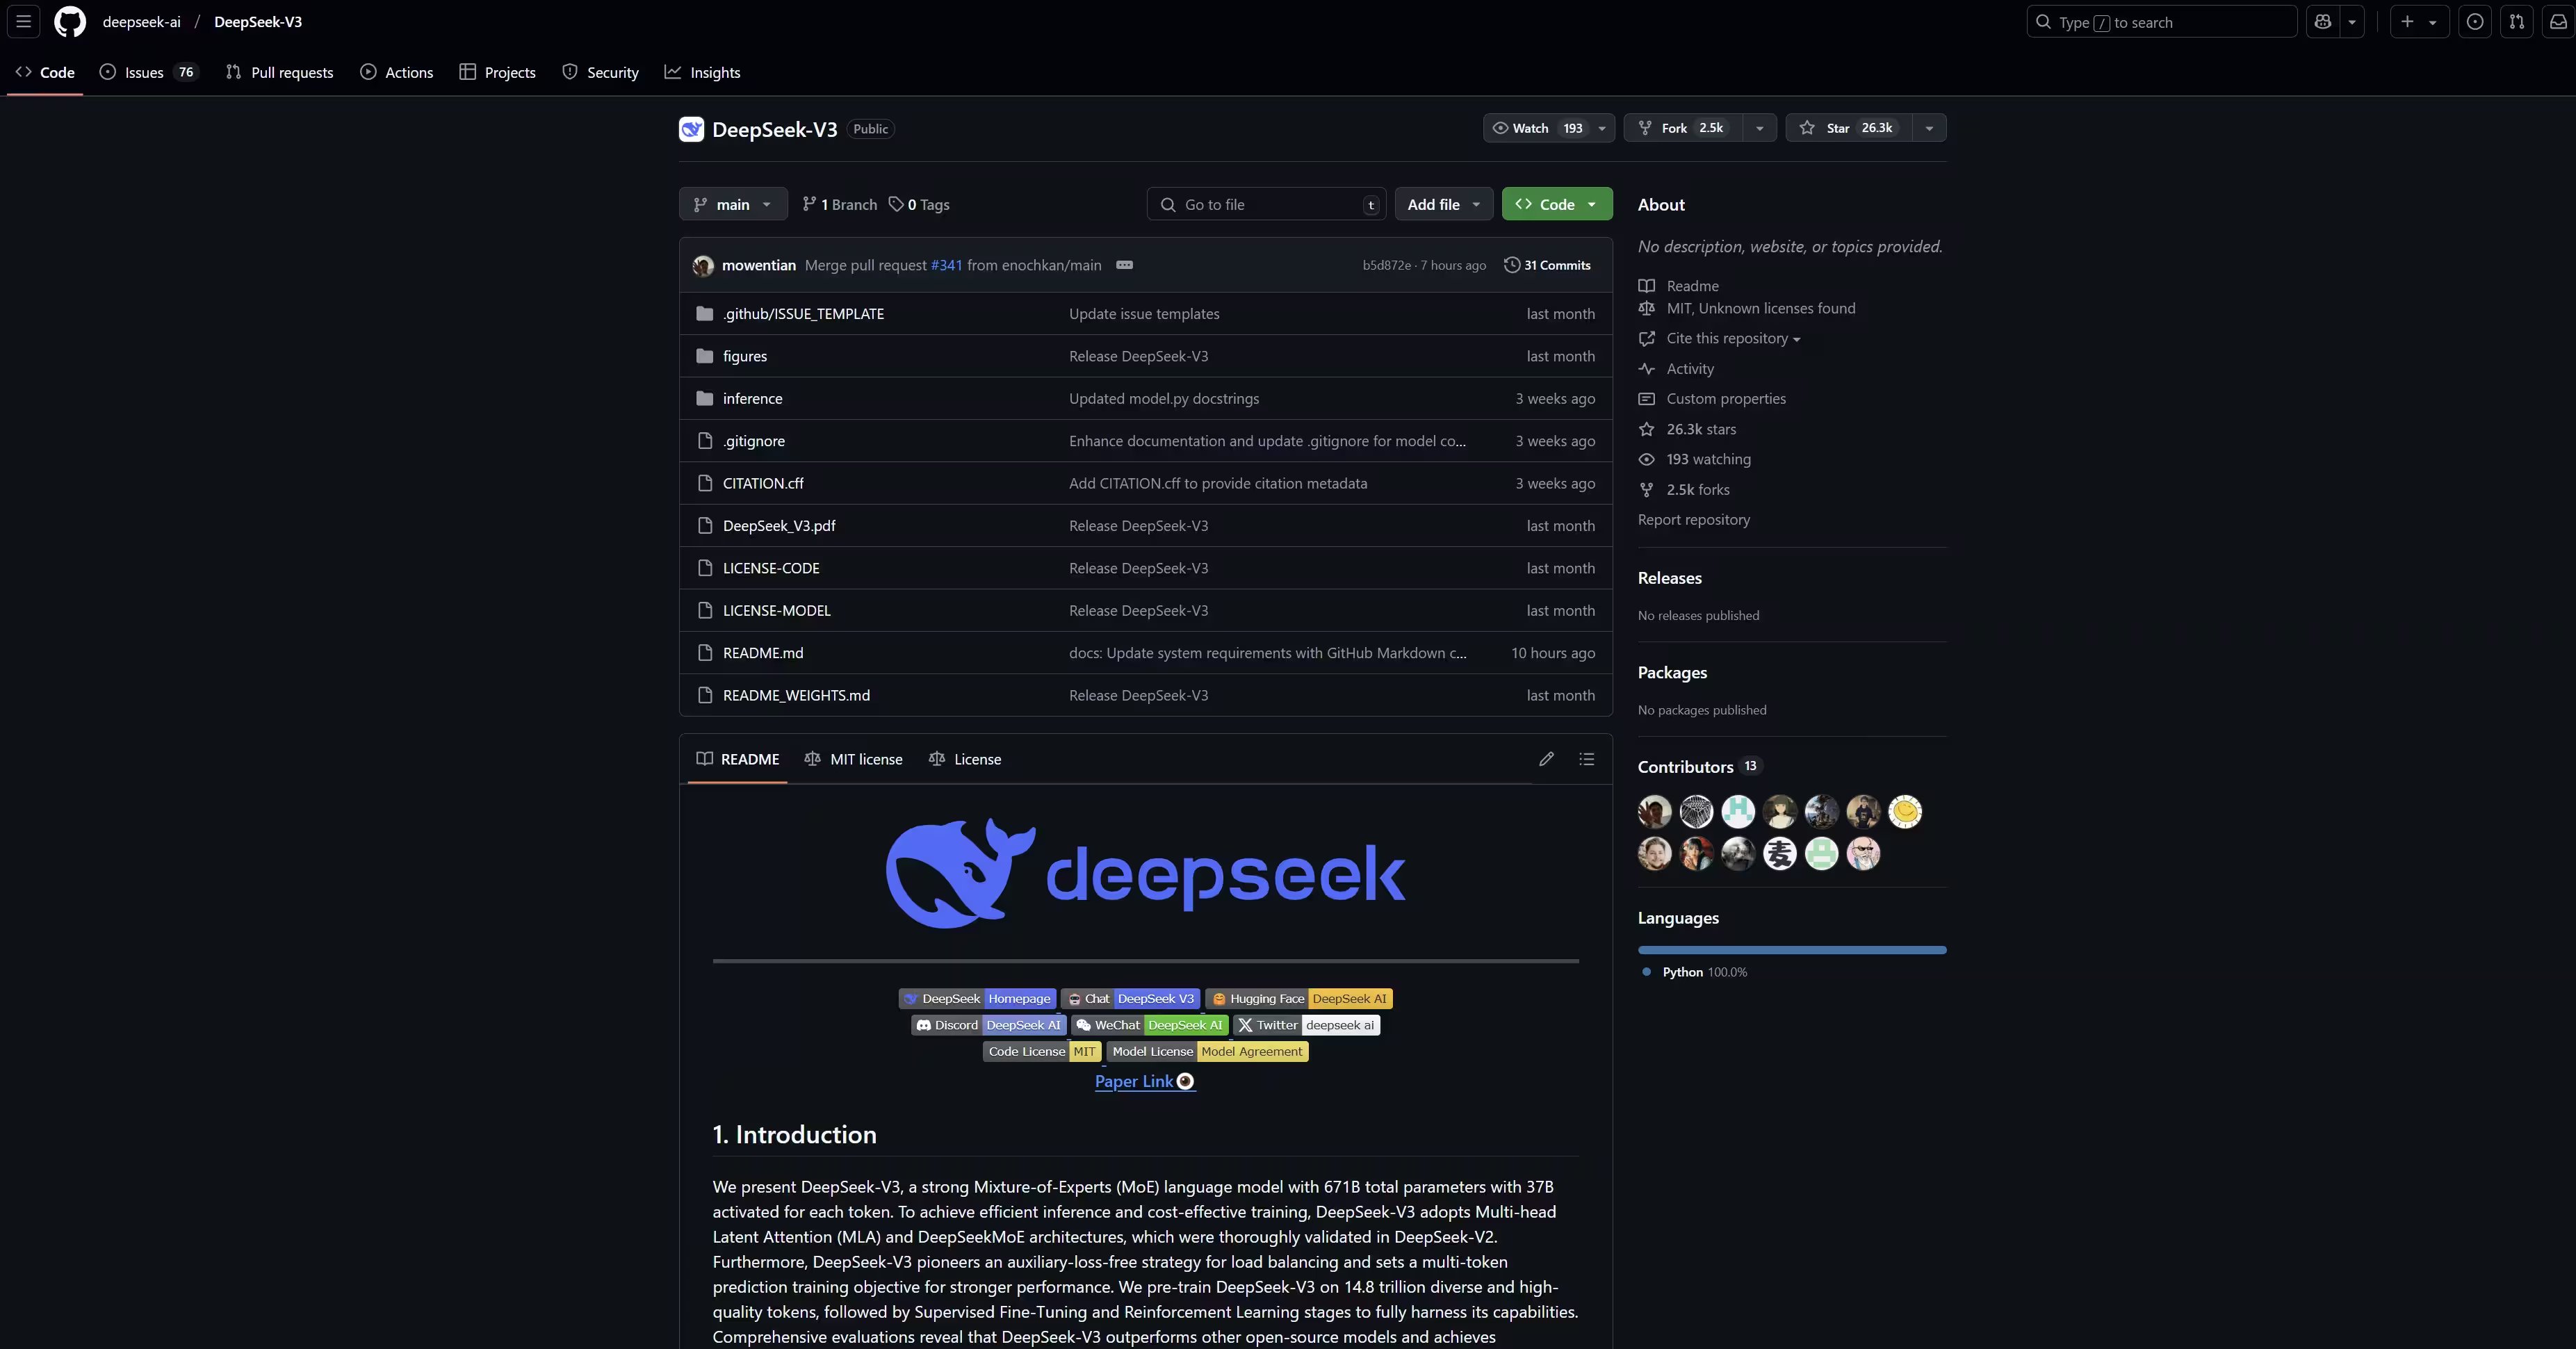
Task: Click Report repository link
Action: coord(1694,520)
